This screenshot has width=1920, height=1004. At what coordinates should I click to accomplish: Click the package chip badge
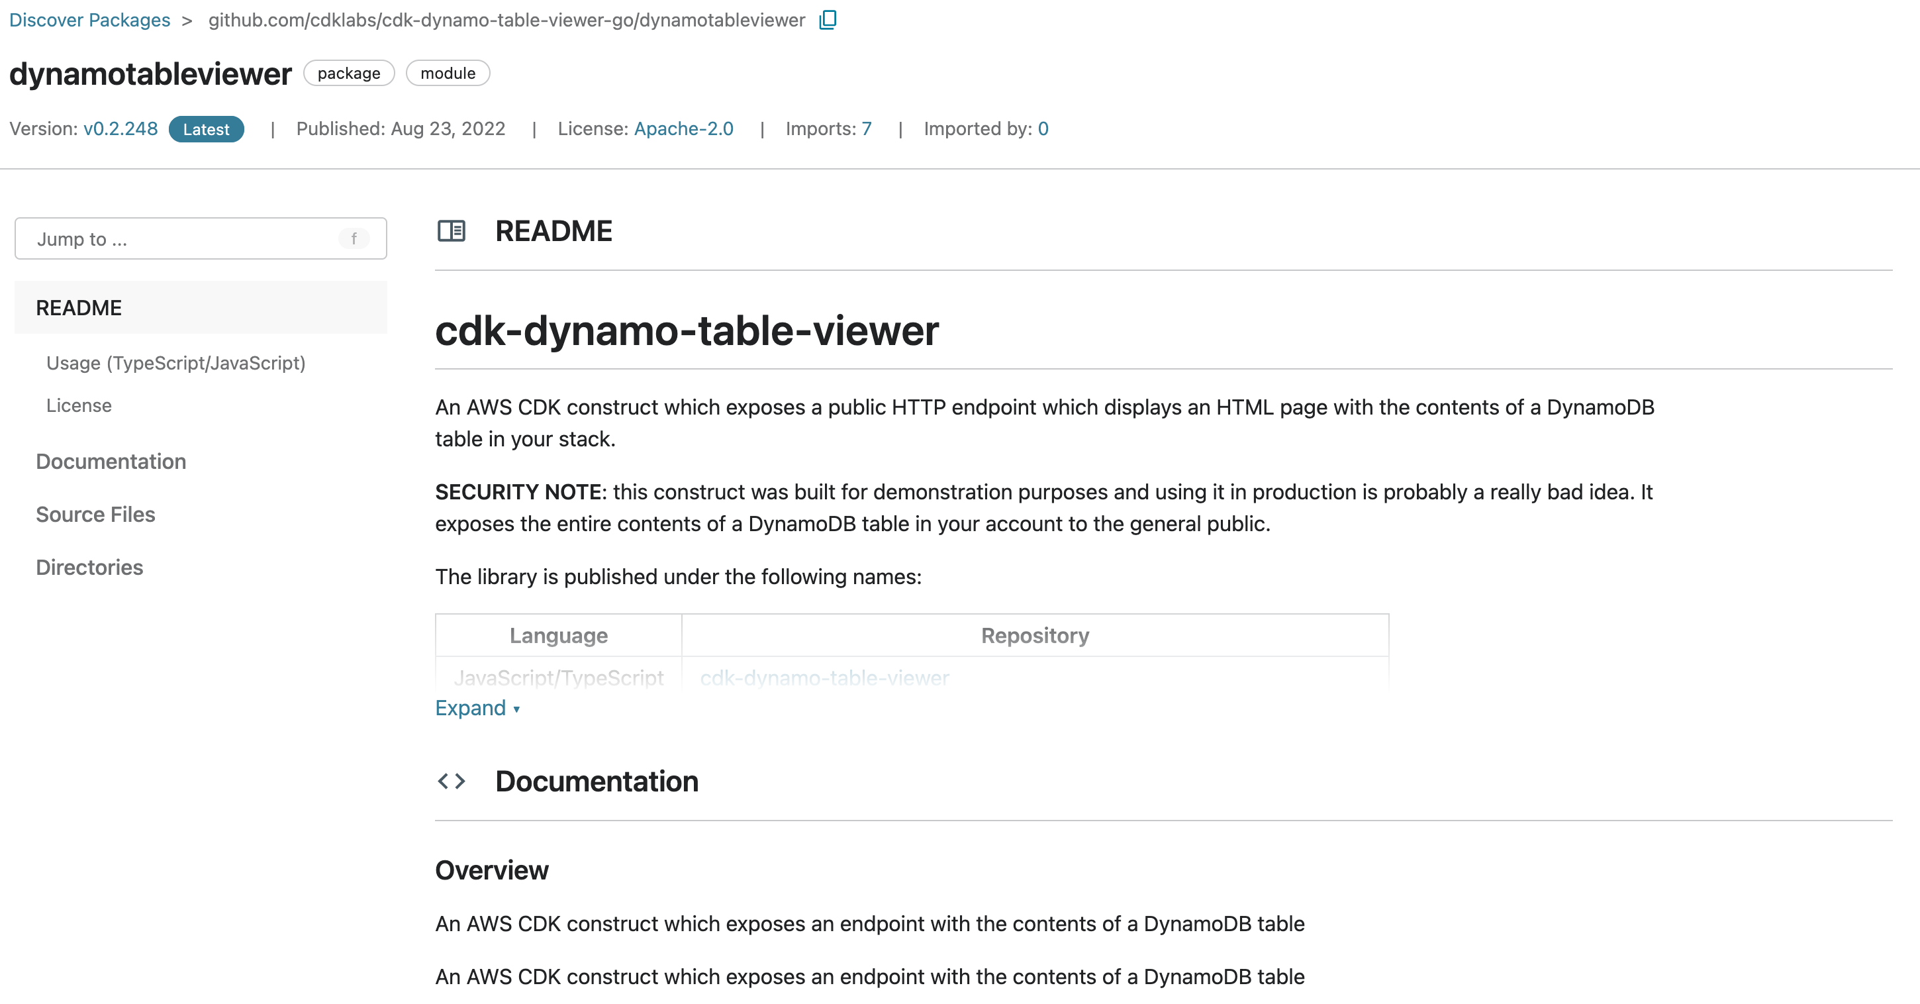tap(349, 73)
